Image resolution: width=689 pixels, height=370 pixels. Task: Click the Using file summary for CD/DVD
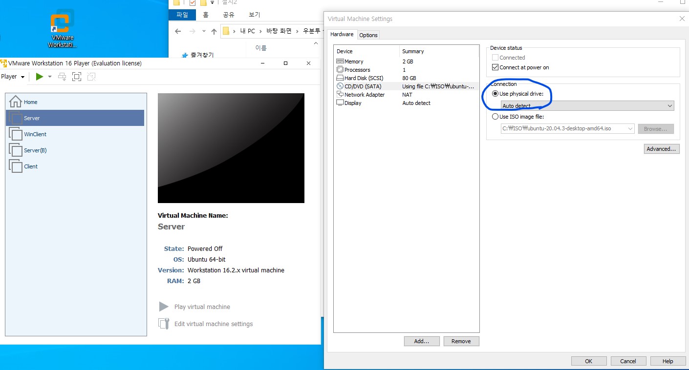[438, 86]
